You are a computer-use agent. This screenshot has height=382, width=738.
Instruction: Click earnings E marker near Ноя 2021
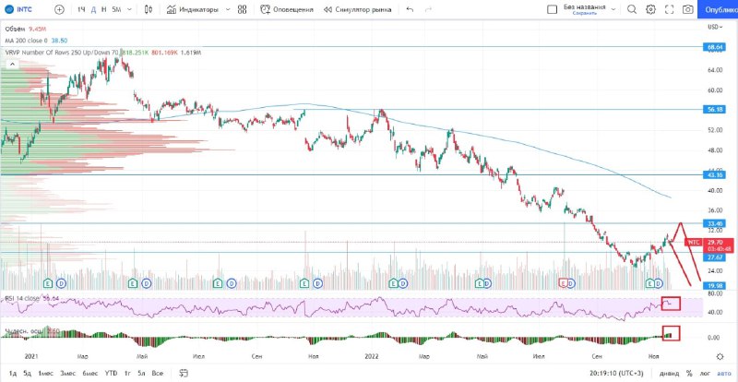(304, 283)
